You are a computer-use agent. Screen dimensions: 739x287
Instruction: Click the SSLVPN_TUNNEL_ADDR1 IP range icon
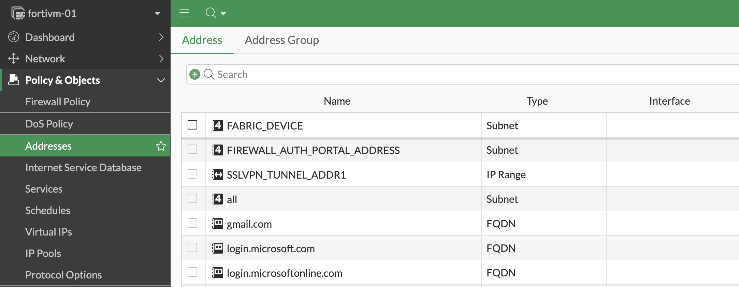click(x=218, y=175)
